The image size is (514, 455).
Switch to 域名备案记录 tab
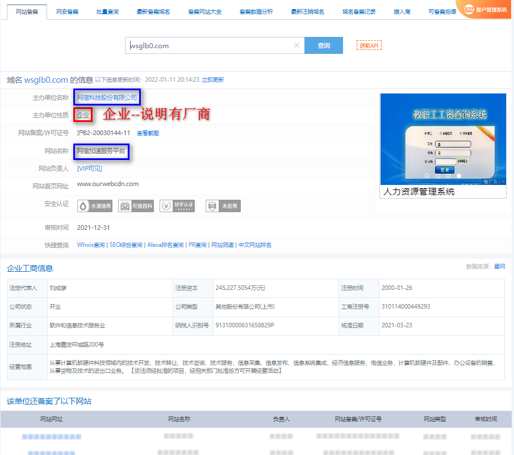[x=359, y=12]
